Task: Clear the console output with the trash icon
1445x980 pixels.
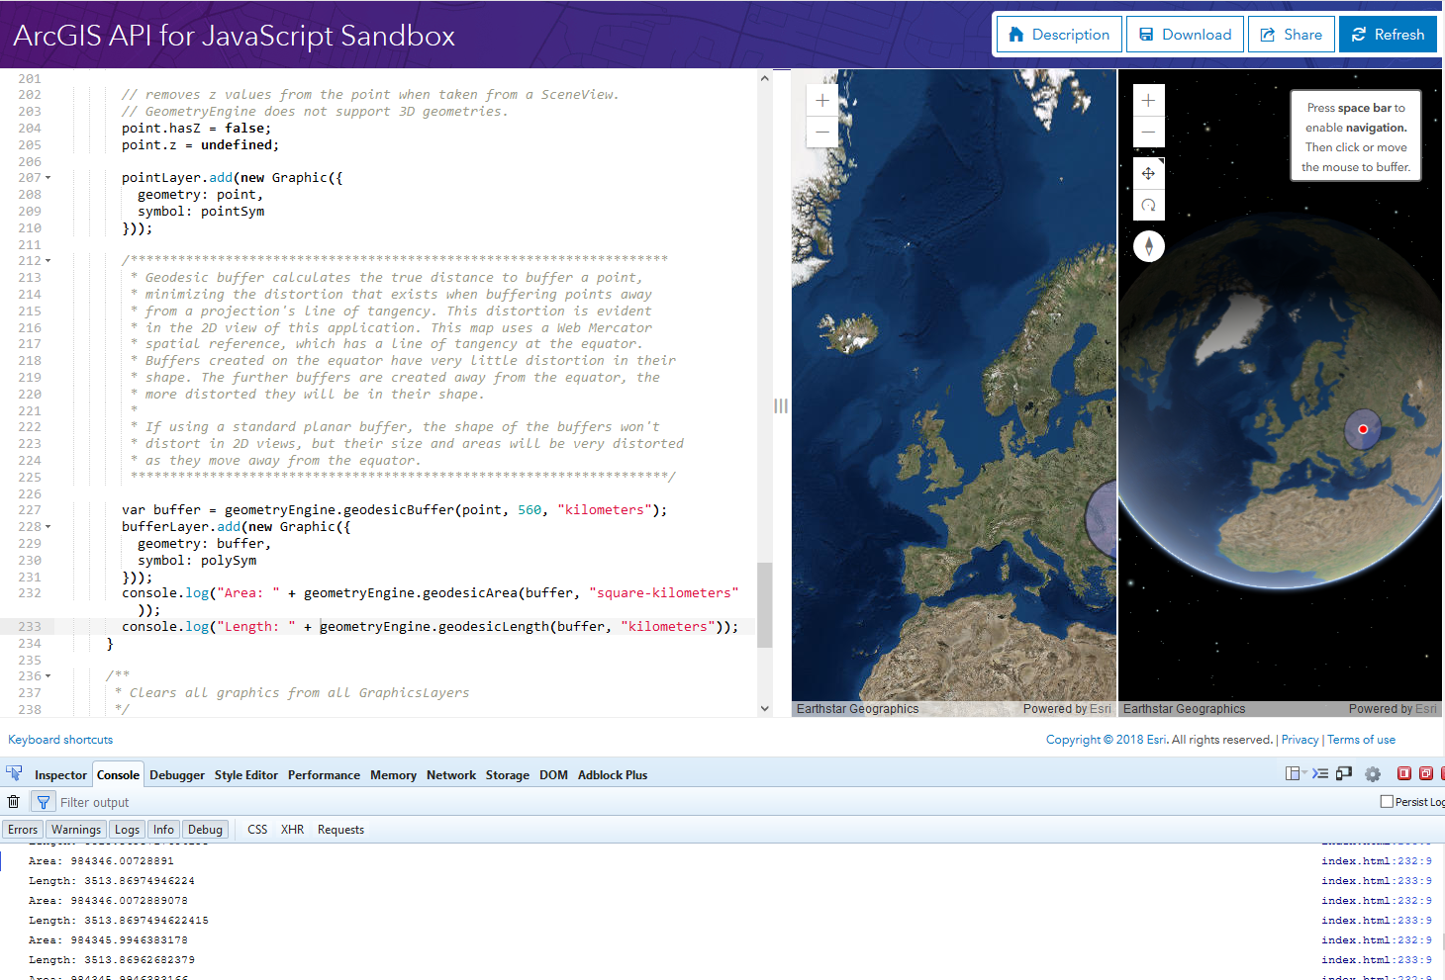Action: click(14, 802)
